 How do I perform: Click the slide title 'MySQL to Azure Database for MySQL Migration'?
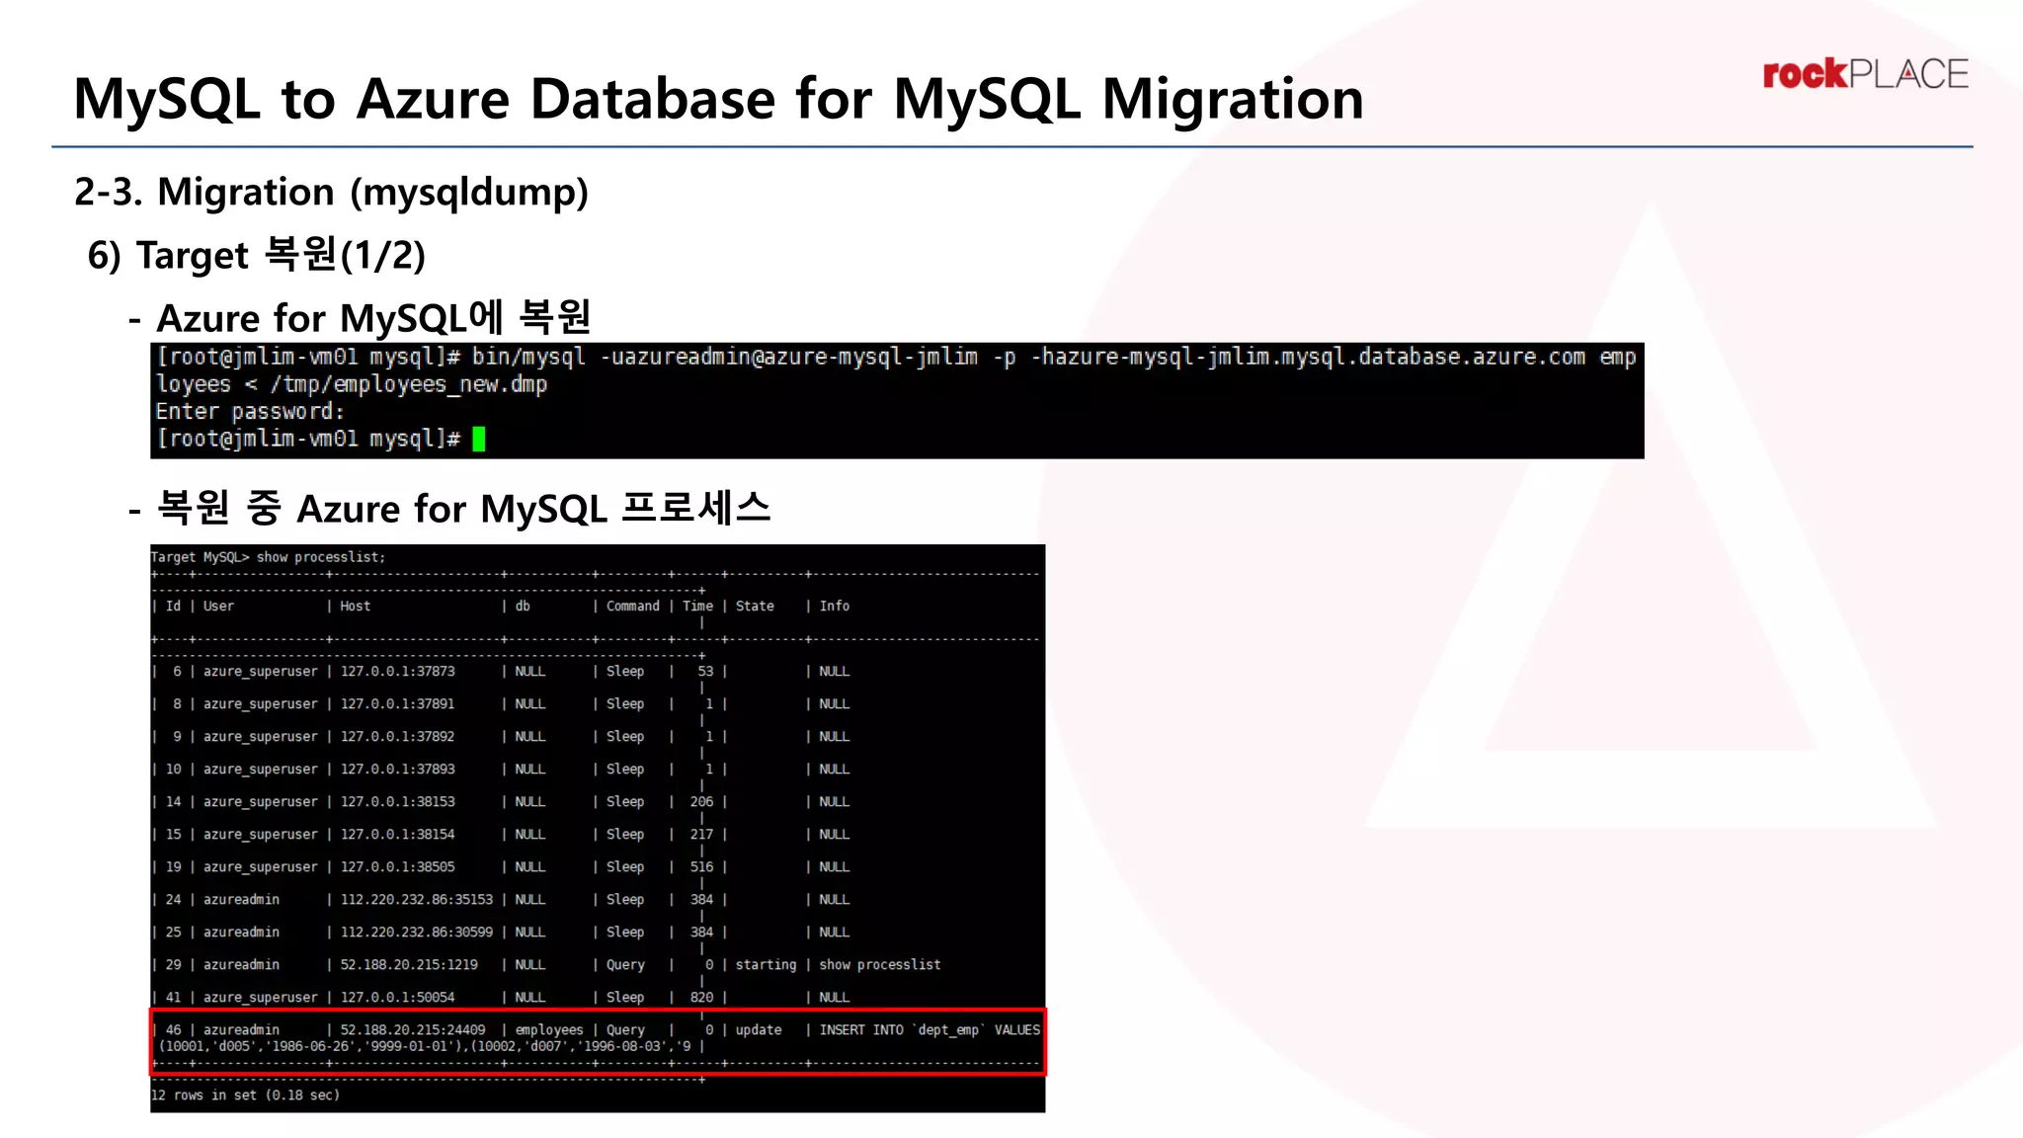coord(718,99)
